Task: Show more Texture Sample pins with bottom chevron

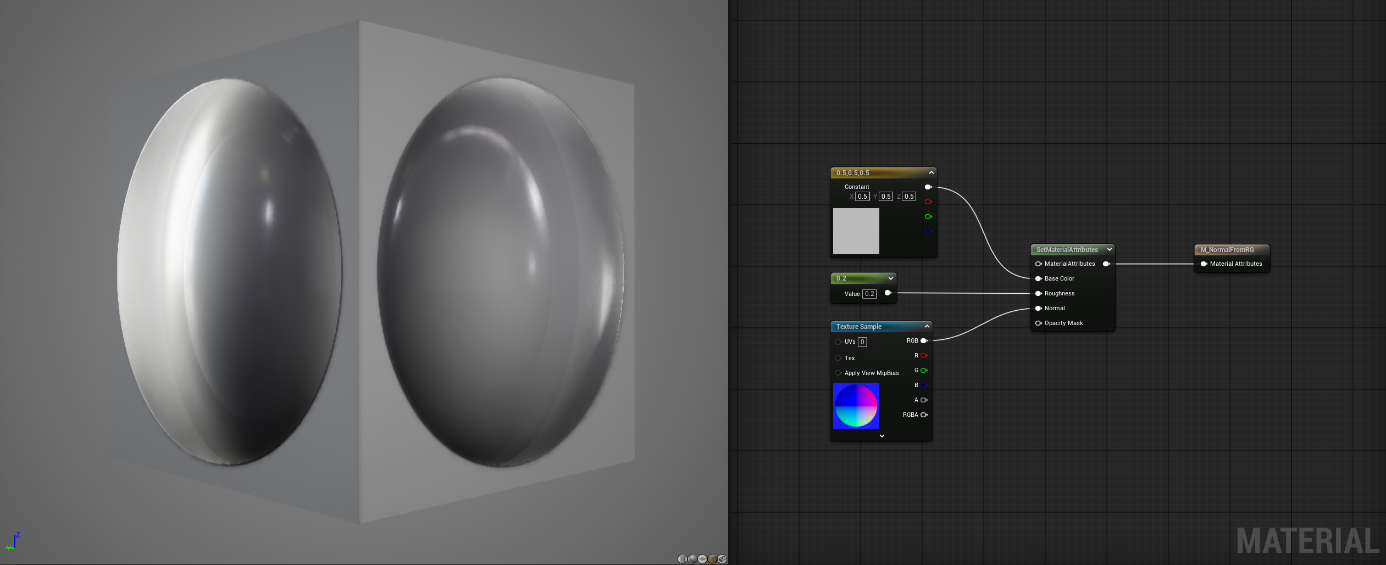Action: click(882, 436)
